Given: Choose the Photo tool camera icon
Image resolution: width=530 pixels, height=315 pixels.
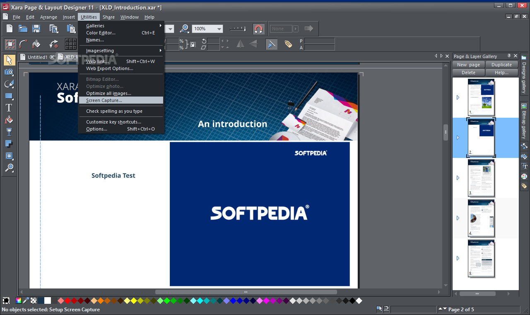Looking at the screenshot, I should 9,72.
